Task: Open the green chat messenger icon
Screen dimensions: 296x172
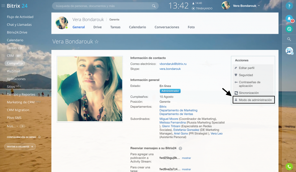Action: pyautogui.click(x=289, y=29)
